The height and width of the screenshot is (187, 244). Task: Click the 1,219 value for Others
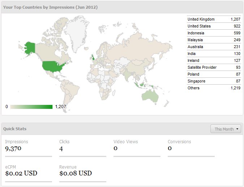[x=235, y=88]
